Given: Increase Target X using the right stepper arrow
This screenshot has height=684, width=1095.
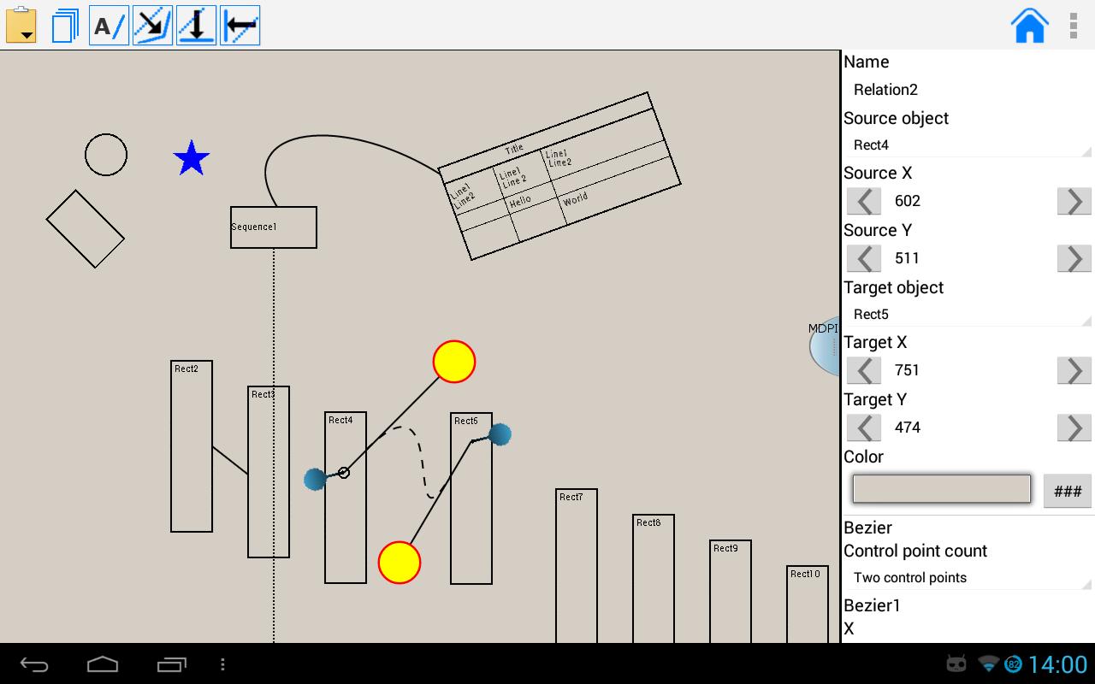Looking at the screenshot, I should point(1074,370).
